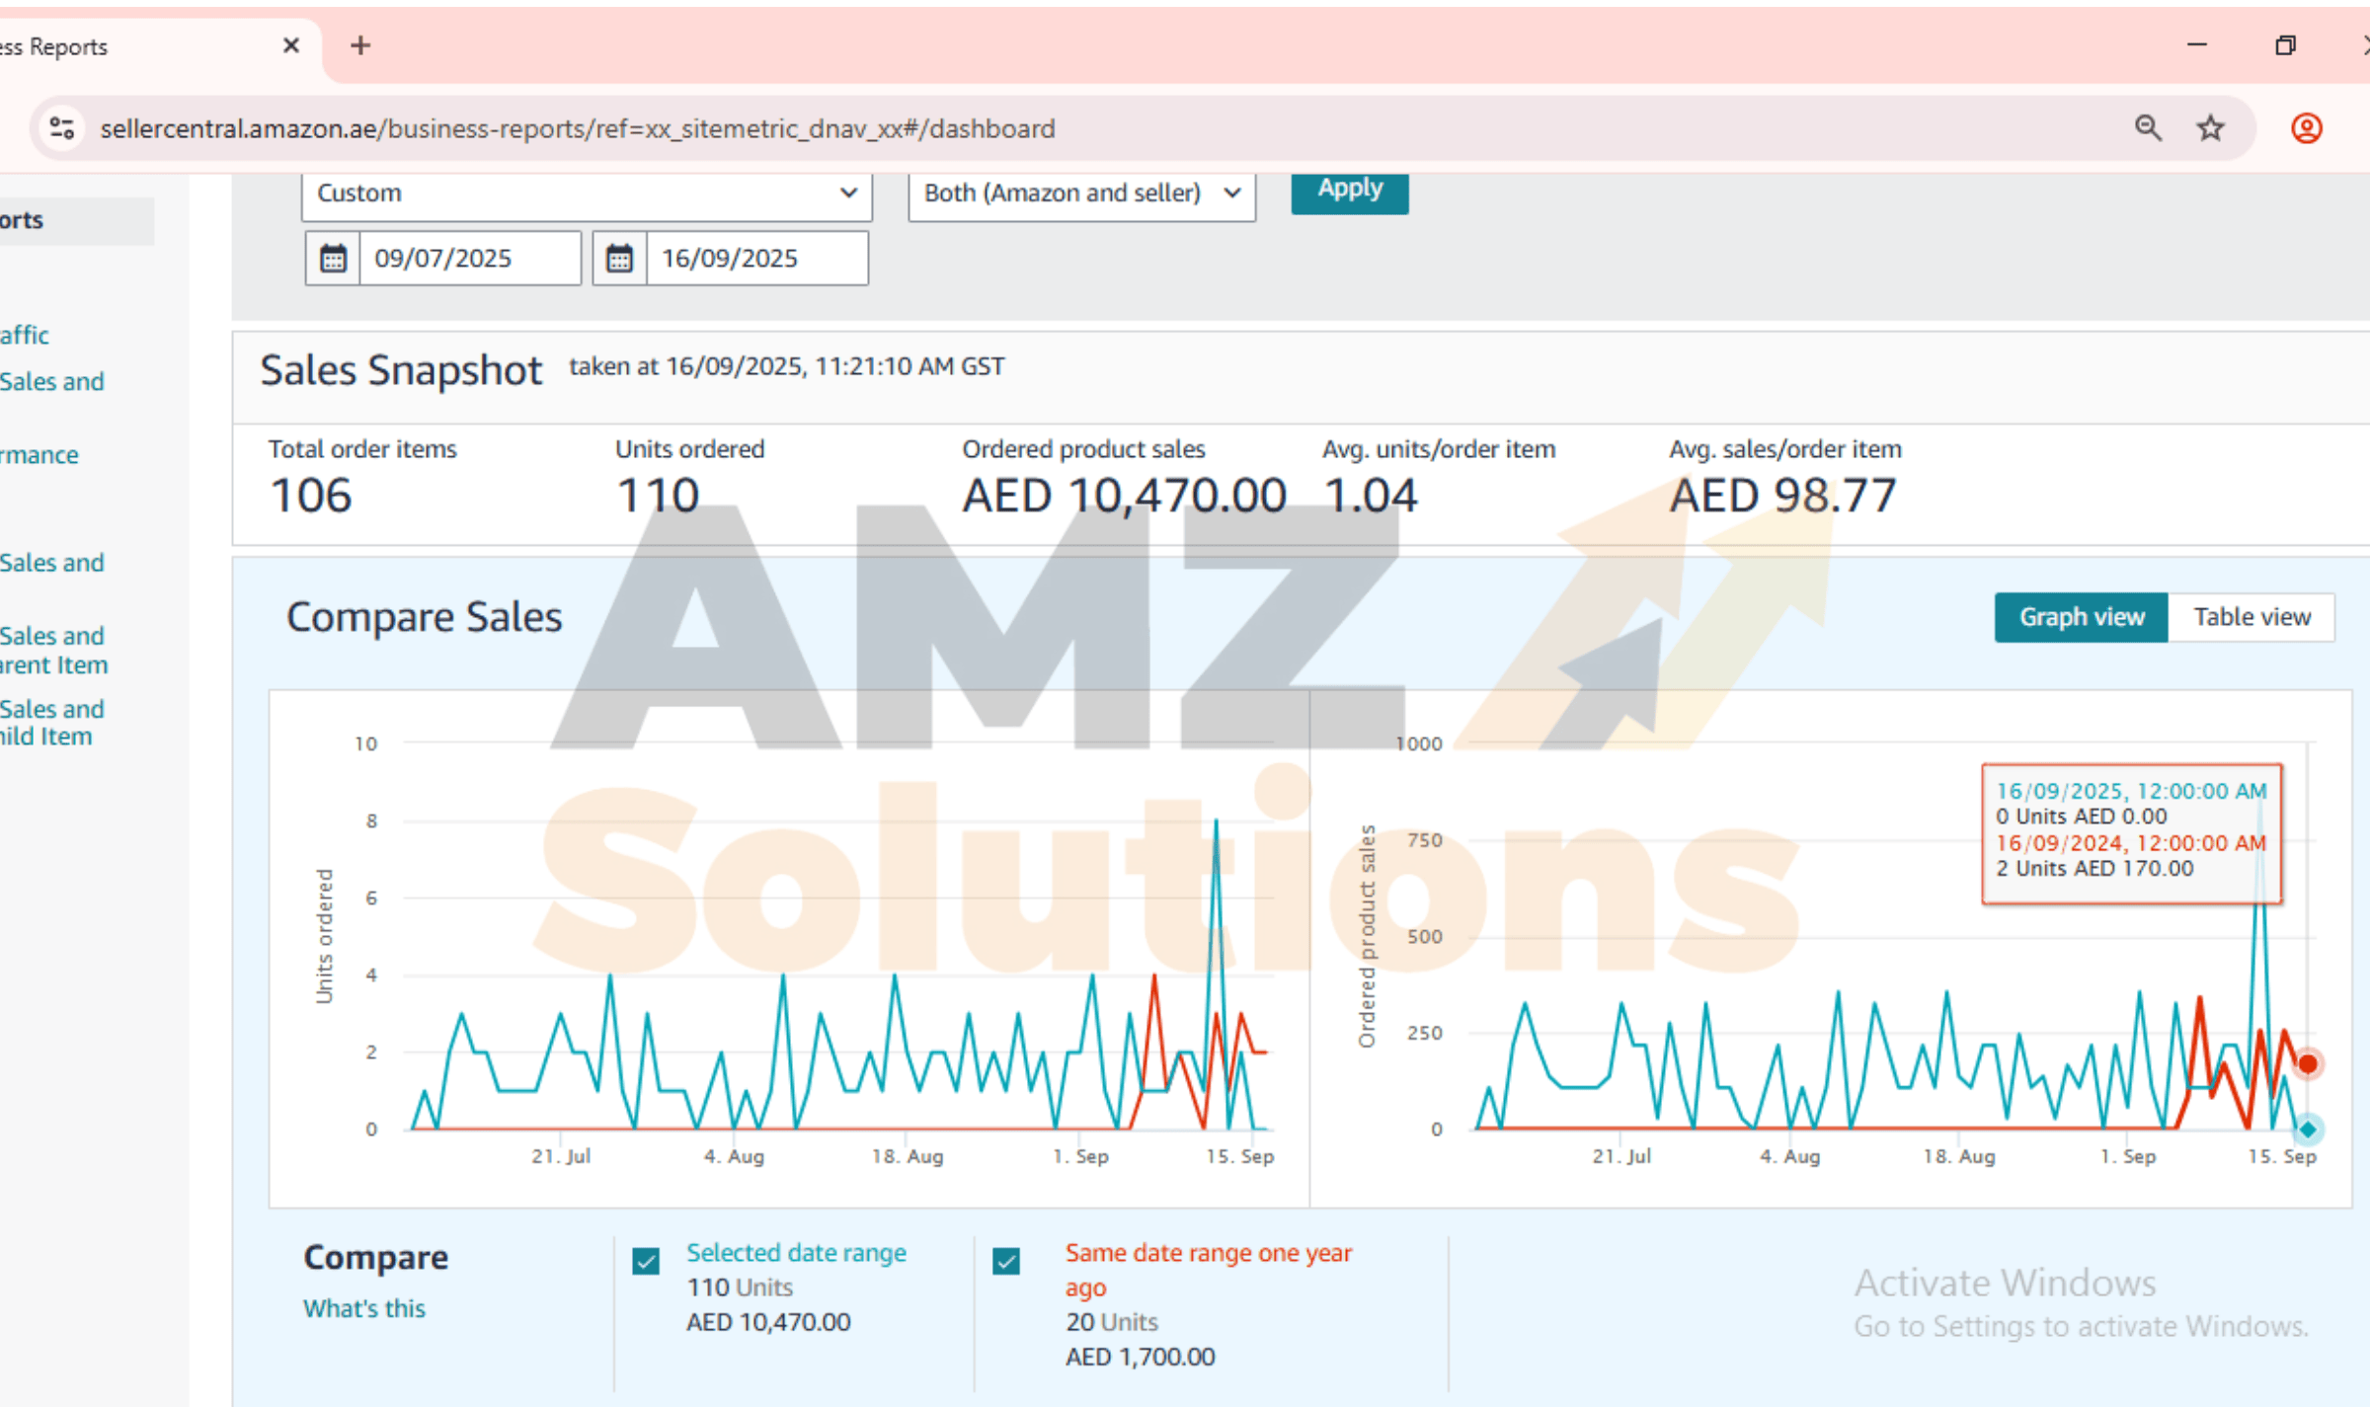2370x1407 pixels.
Task: Open the What's this link
Action: click(363, 1308)
